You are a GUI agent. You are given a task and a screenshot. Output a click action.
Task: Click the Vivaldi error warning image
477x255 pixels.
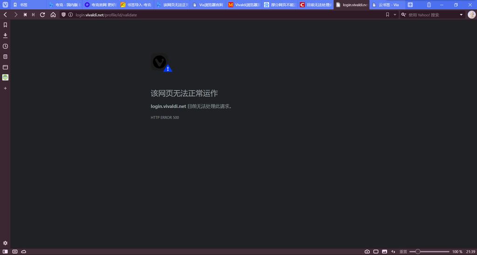coord(162,63)
